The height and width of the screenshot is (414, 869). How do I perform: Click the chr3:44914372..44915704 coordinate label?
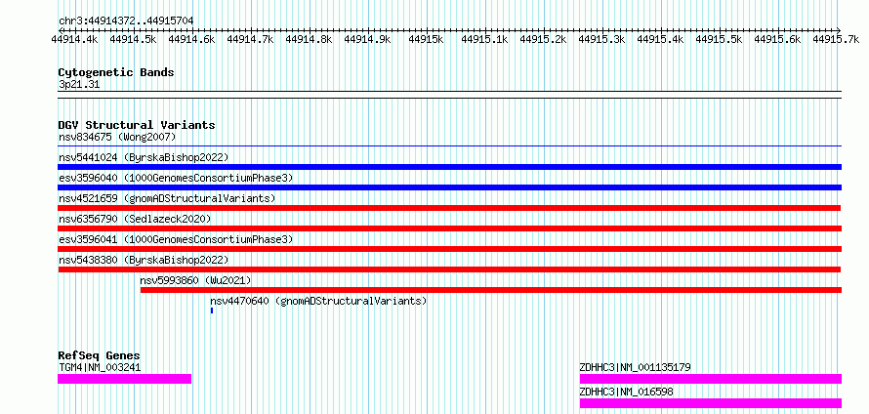point(126,21)
